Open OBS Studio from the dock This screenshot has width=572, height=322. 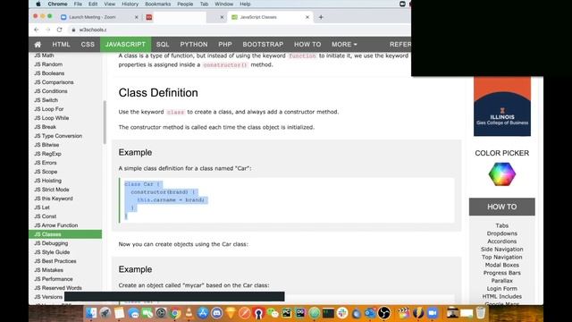[x=384, y=313]
